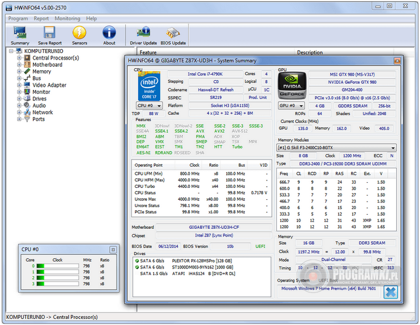
Task: Expand the Drives tree node
Action: coord(19,99)
